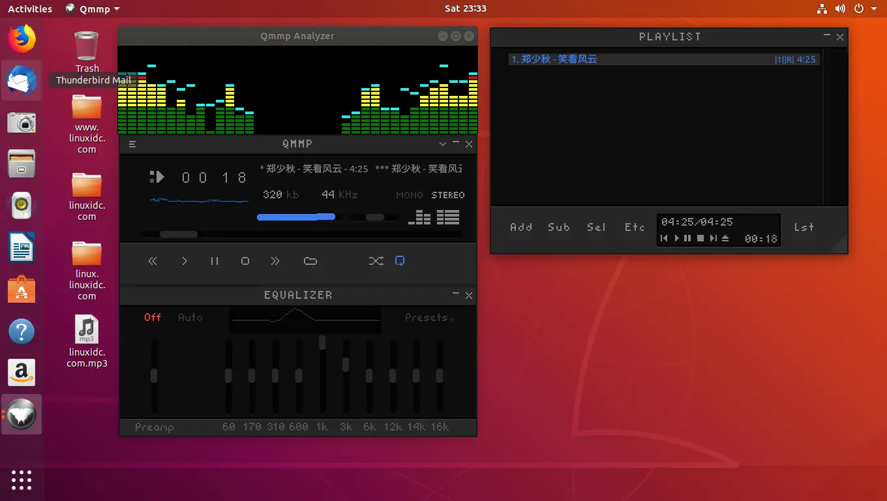Screen dimensions: 887x501
Task: Open LibreOffice Writer from the dock
Action: tap(22, 249)
